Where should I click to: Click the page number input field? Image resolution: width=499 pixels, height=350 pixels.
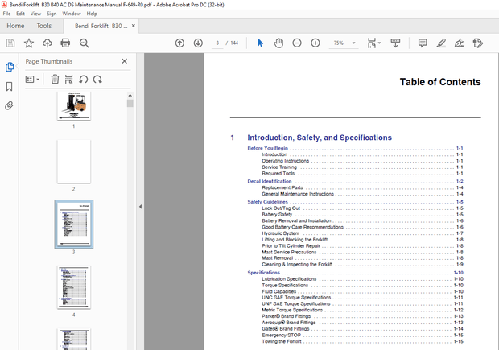[217, 43]
